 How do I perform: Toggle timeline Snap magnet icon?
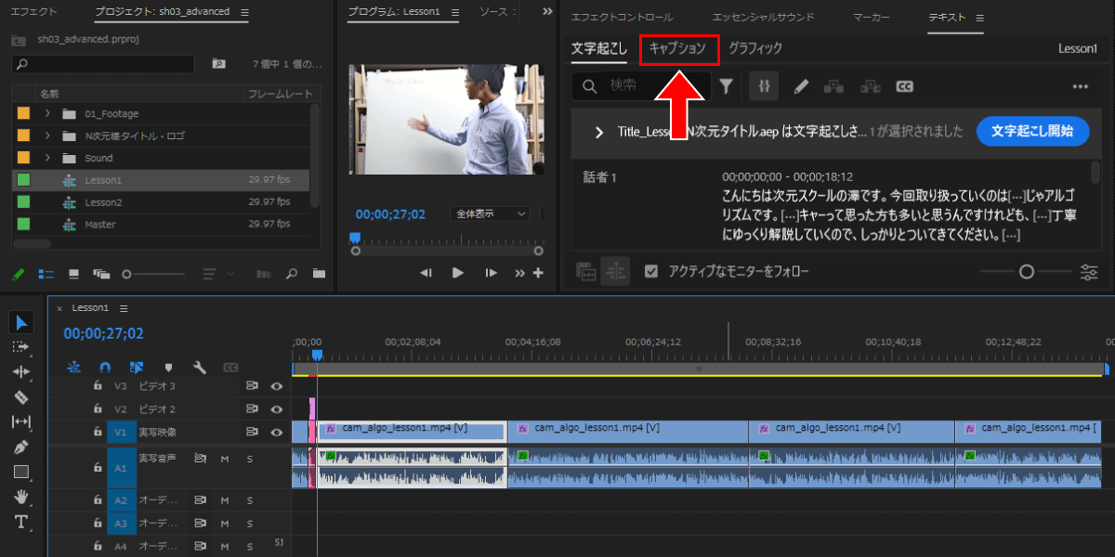click(105, 367)
